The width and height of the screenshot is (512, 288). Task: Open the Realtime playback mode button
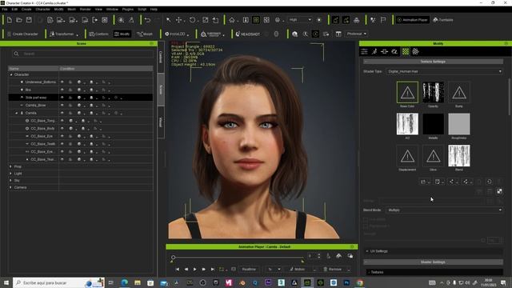pos(249,270)
